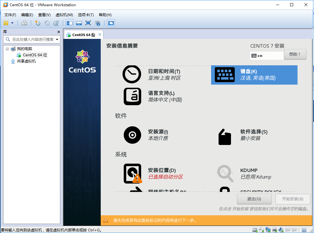Send Ctrl+Alt+Del to the virtual machine
Image resolution: width=314 pixels, height=233 pixels.
pos(24,23)
